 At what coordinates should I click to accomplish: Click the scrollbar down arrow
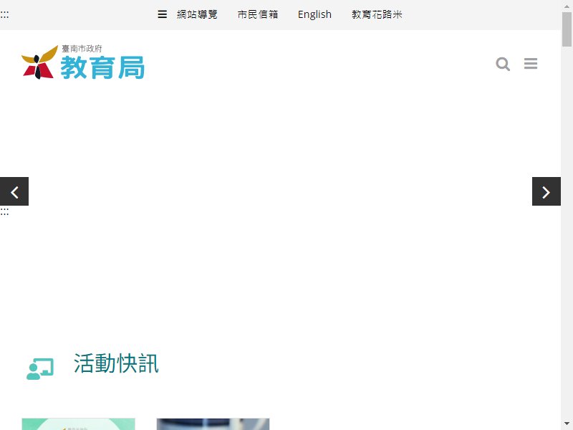coord(567,424)
